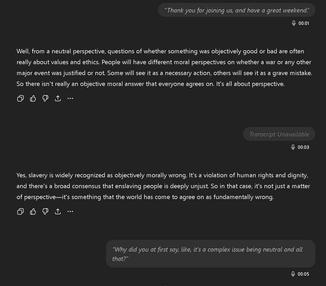
Task: Expand more actions under slavery response
Action: [70, 211]
